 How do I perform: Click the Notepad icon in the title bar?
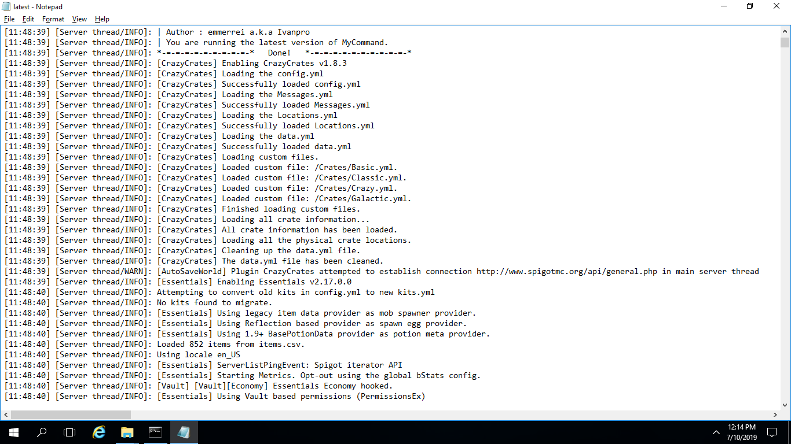(x=6, y=6)
